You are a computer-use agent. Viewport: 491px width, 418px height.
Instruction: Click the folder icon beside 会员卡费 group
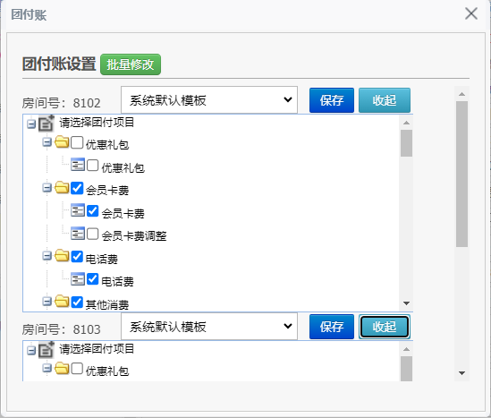(62, 188)
